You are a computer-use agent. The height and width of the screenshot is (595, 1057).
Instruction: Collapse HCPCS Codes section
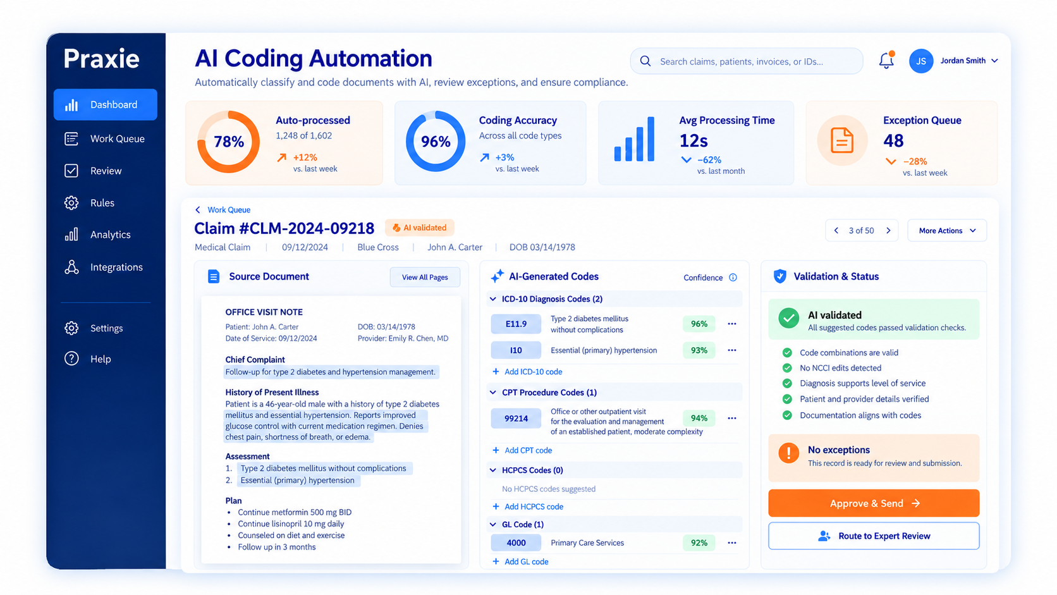(x=493, y=470)
